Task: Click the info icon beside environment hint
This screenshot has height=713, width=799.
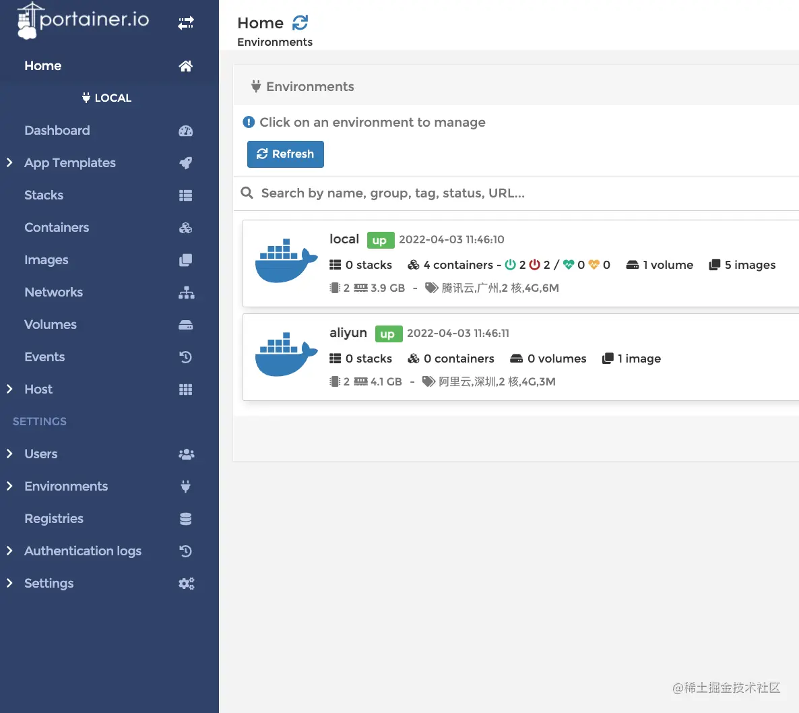Action: click(x=249, y=123)
